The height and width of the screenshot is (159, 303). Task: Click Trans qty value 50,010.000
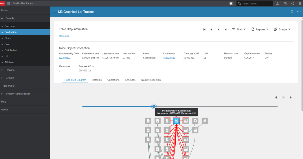(189, 58)
